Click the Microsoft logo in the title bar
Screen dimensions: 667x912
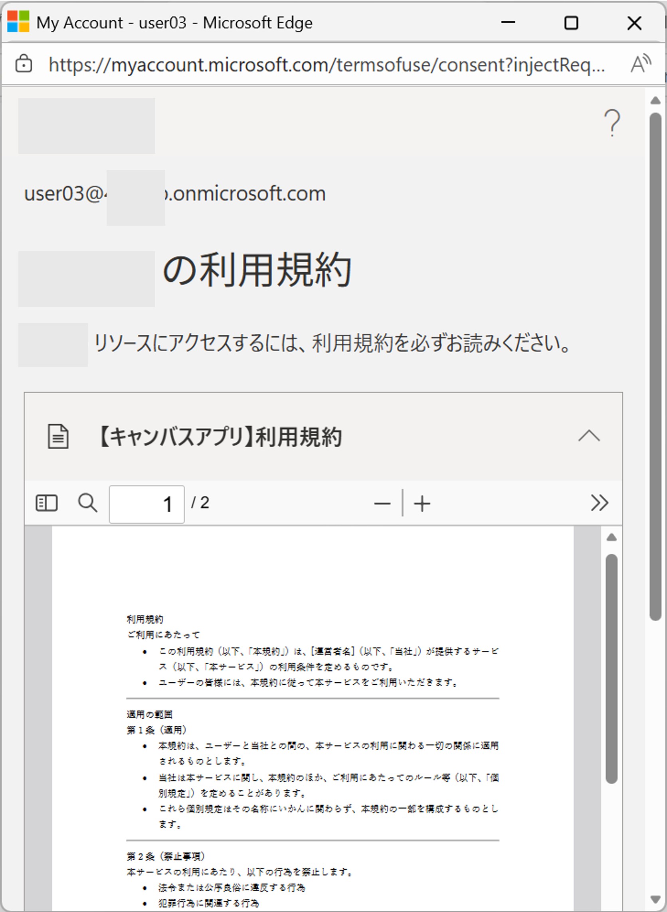click(18, 22)
